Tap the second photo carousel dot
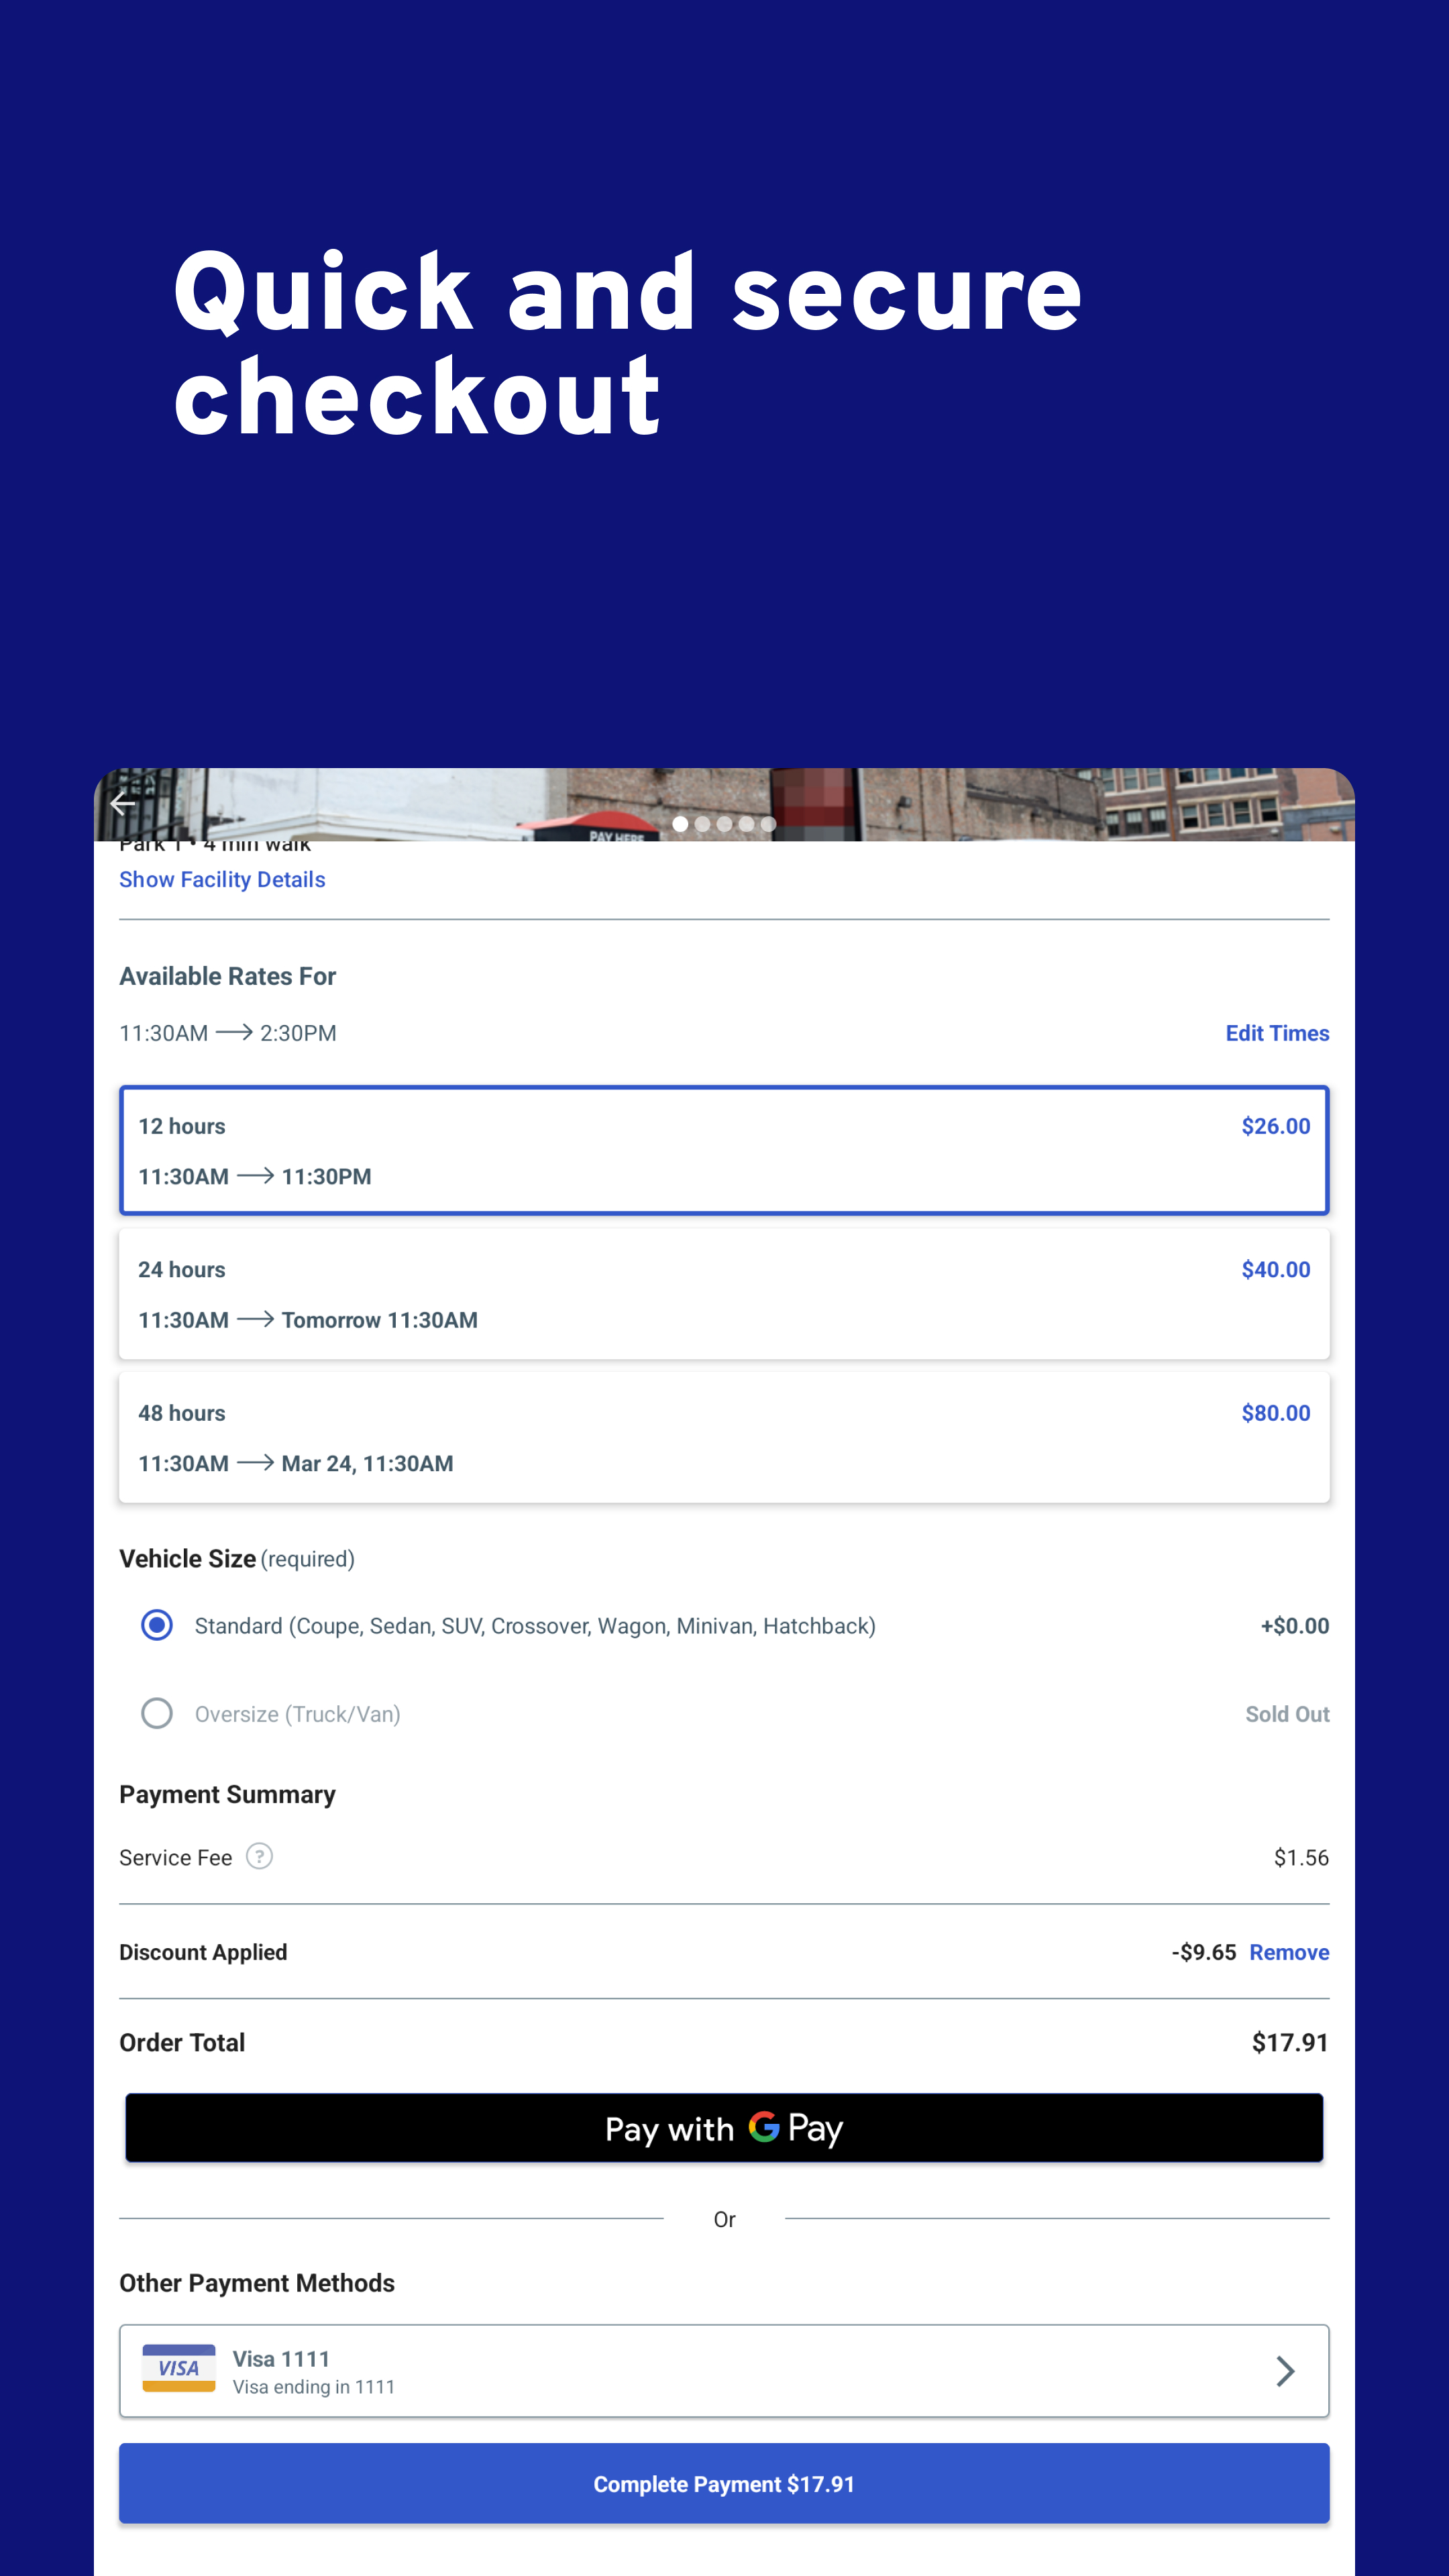This screenshot has width=1449, height=2576. (702, 824)
